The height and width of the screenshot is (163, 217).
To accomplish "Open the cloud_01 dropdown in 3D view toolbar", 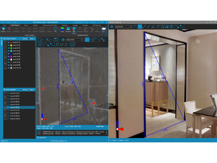I will coord(74,40).
